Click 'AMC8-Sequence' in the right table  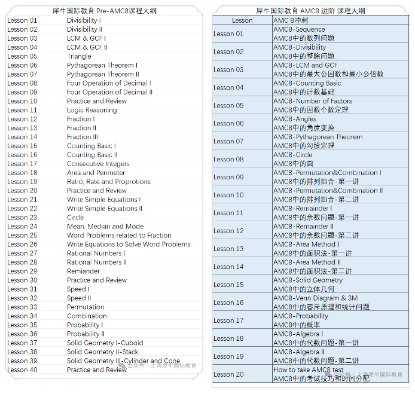click(x=299, y=29)
